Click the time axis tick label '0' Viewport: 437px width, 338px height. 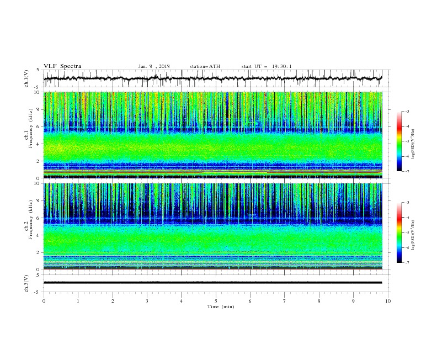44,301
